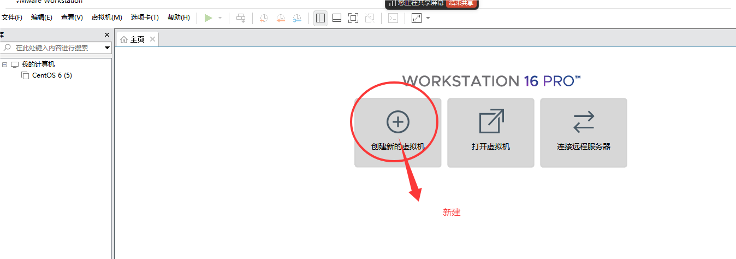
Task: Click the full screen mode icon
Action: coord(353,18)
